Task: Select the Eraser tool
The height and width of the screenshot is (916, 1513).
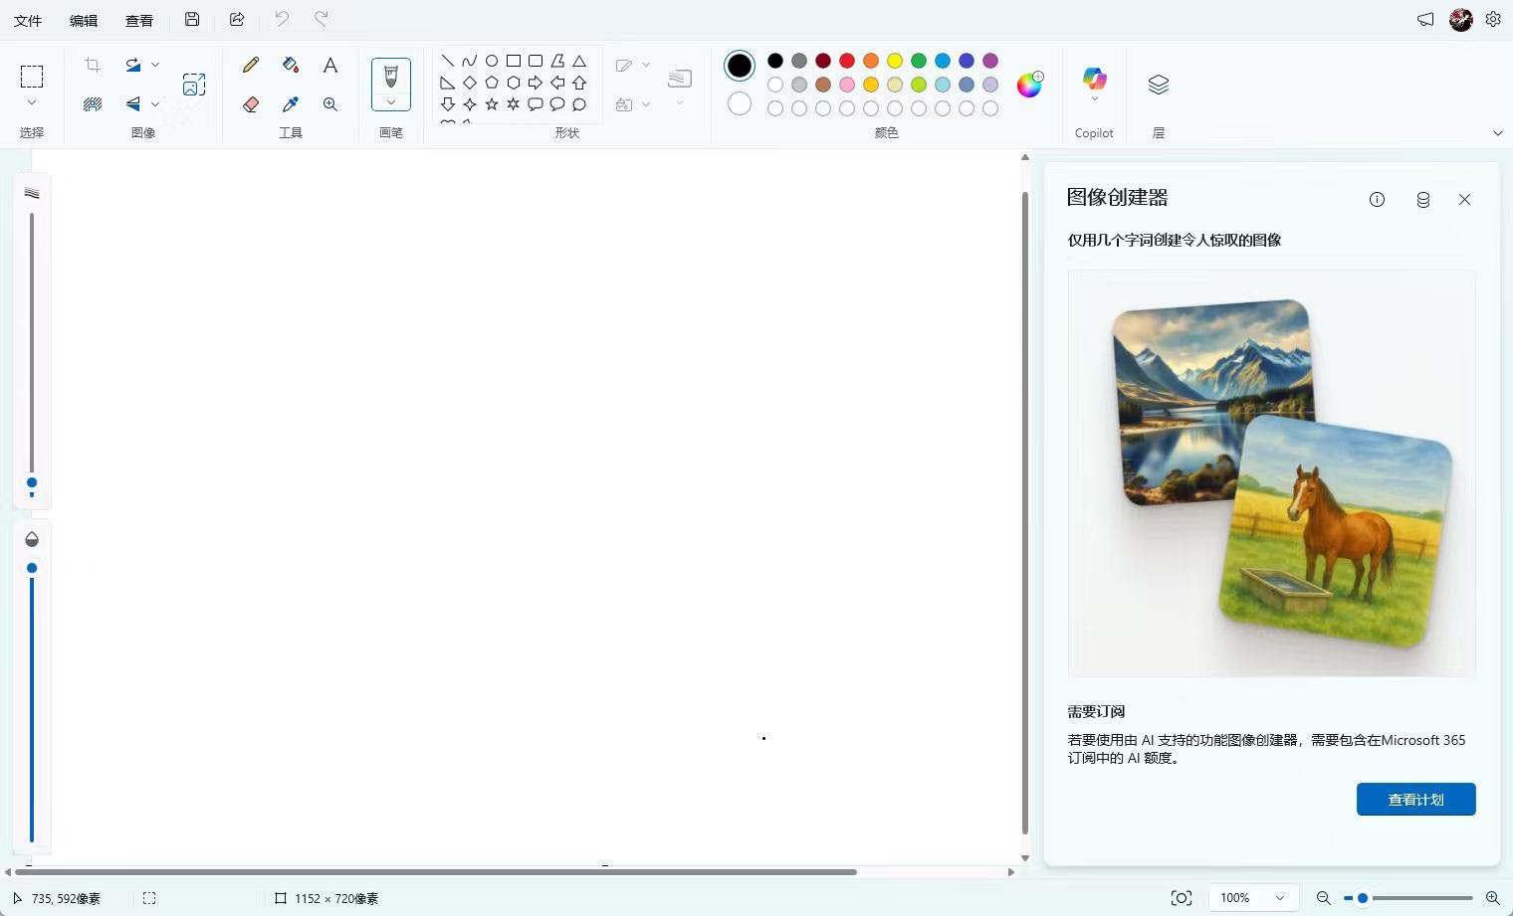Action: click(251, 103)
